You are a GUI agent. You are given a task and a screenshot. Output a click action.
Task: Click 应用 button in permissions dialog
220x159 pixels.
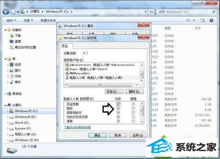coord(138,135)
